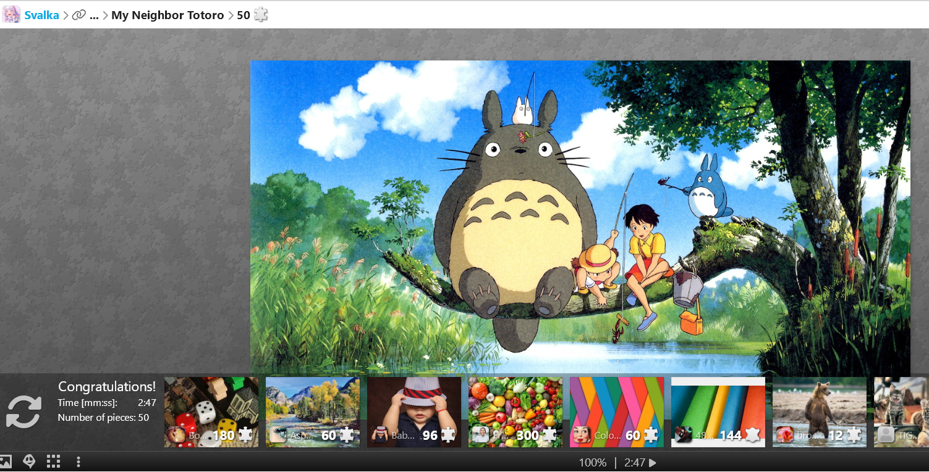This screenshot has width=929, height=472.
Task: Click the Congratulations! message text
Action: click(x=107, y=387)
